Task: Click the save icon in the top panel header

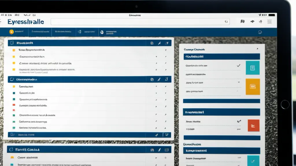Action: click(152, 43)
